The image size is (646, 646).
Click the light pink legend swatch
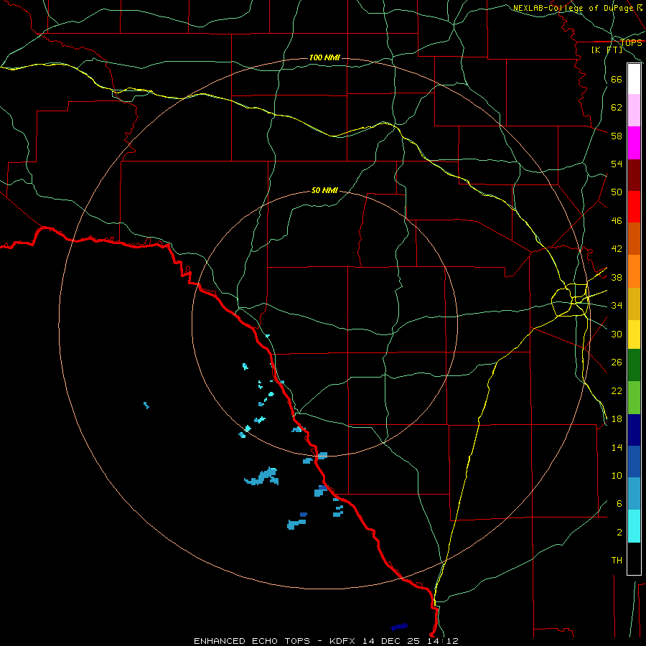point(634,110)
